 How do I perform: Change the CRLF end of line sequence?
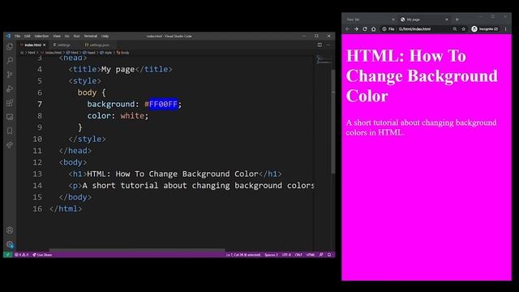tap(298, 255)
